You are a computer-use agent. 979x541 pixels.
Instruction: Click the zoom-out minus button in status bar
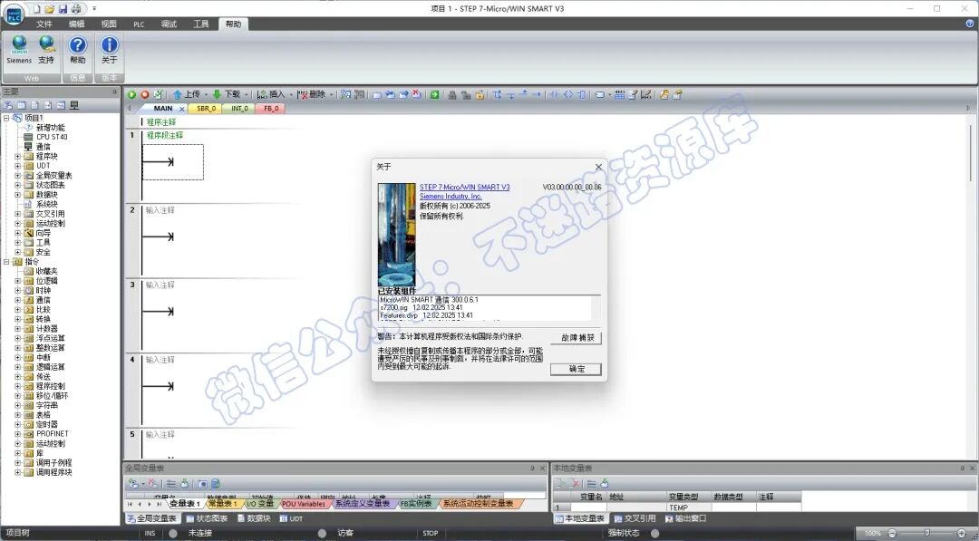point(892,533)
